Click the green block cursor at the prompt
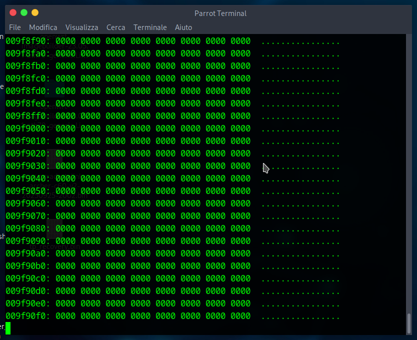This screenshot has width=417, height=340. 8,328
